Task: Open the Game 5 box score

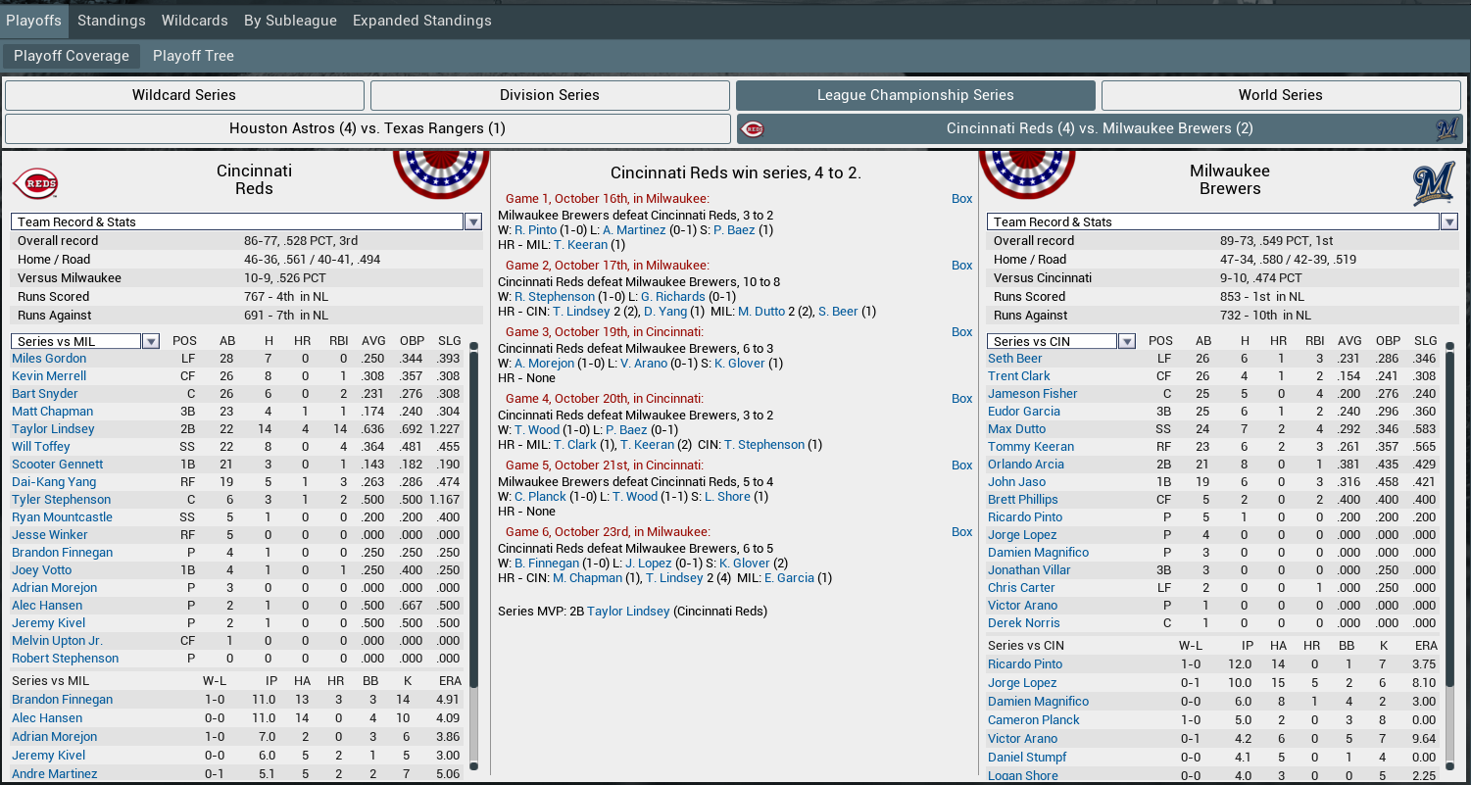Action: coord(962,466)
